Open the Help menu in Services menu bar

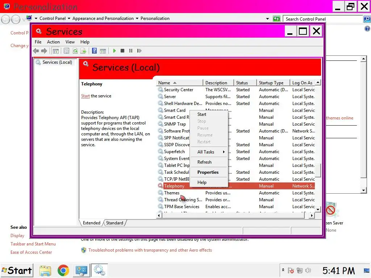pos(85,42)
